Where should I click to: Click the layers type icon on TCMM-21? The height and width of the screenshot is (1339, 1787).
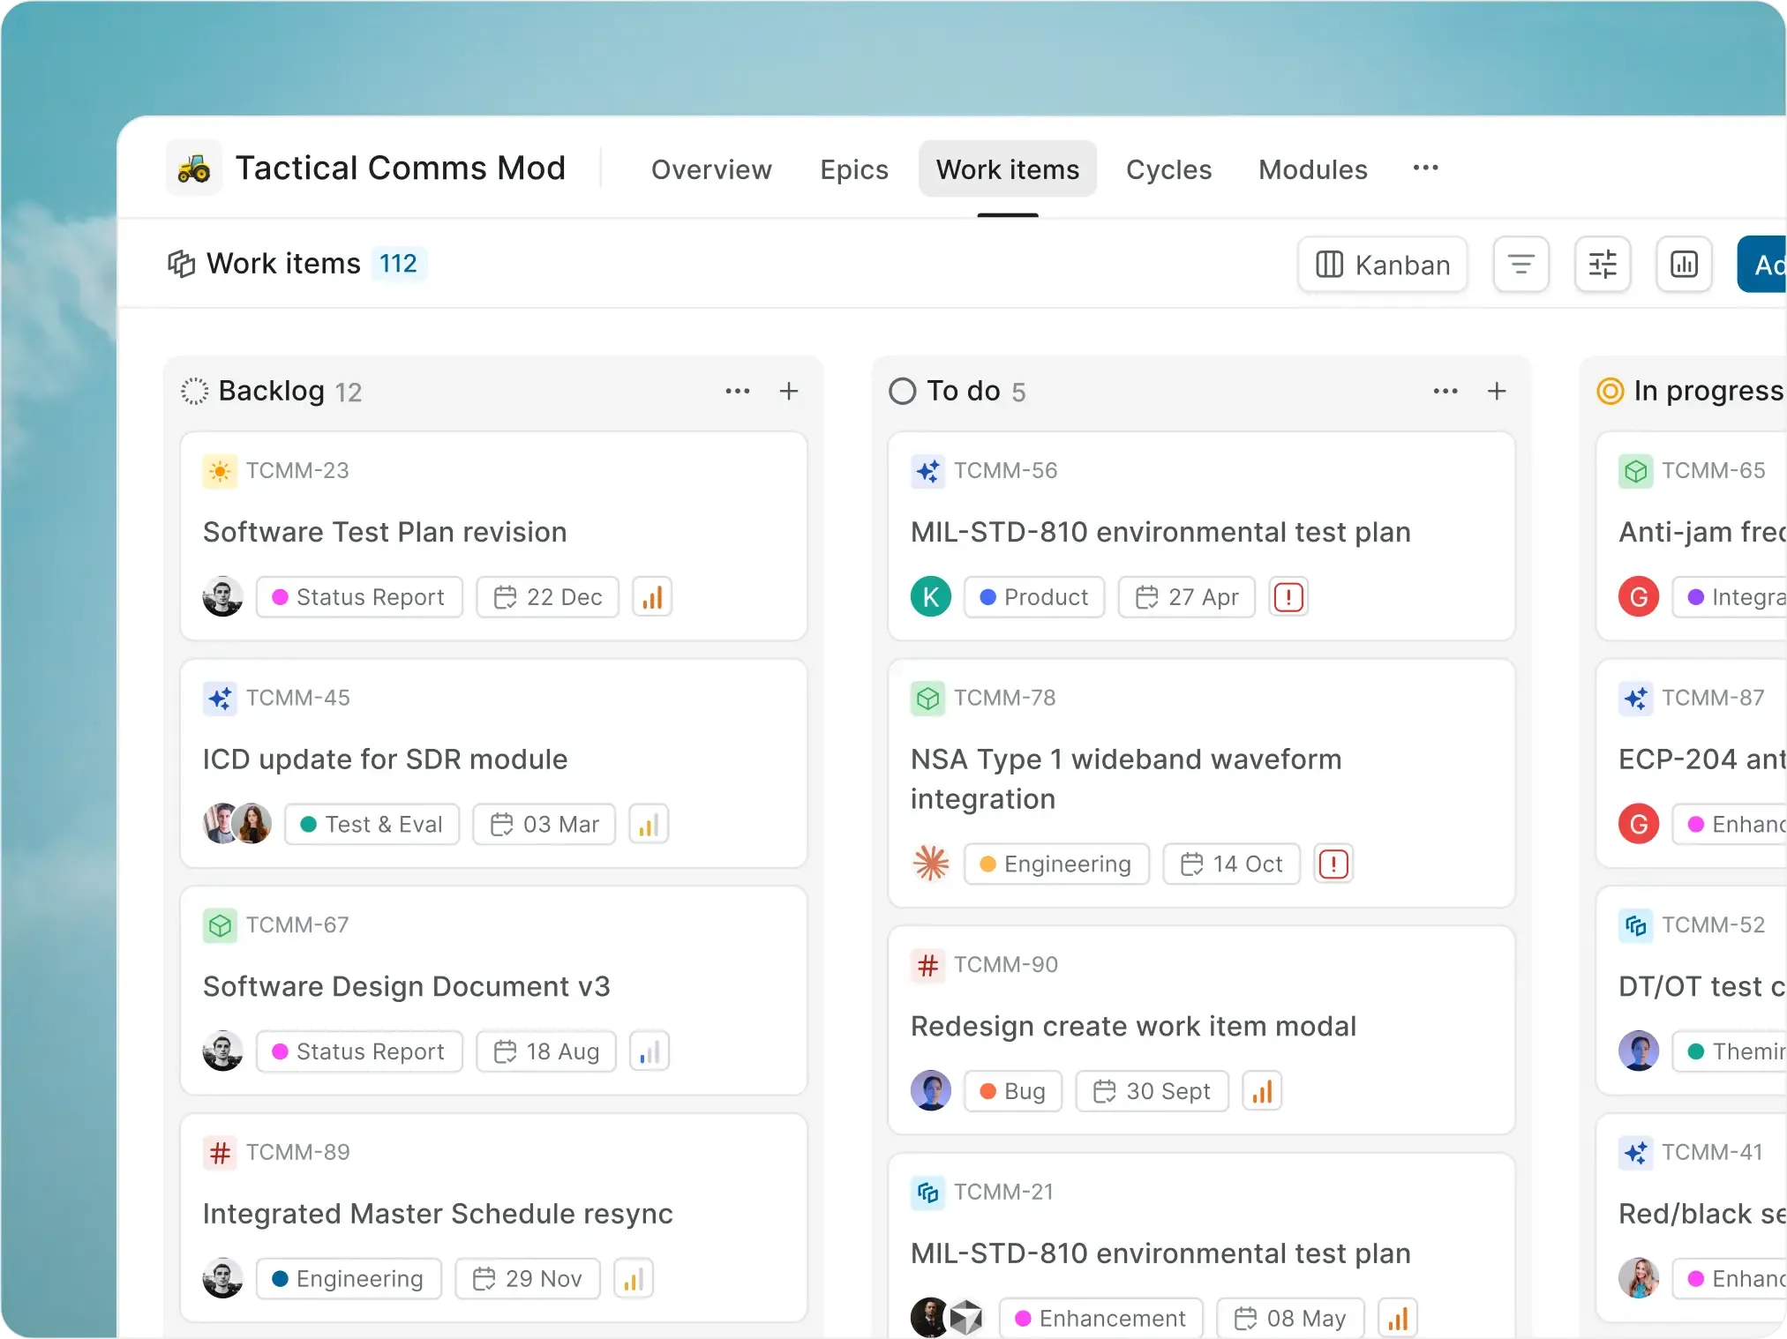coord(927,1193)
